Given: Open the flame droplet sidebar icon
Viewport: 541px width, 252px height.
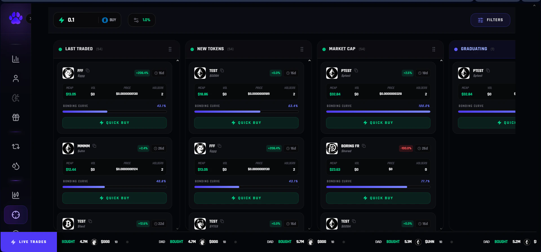Looking at the screenshot, I should (16, 166).
